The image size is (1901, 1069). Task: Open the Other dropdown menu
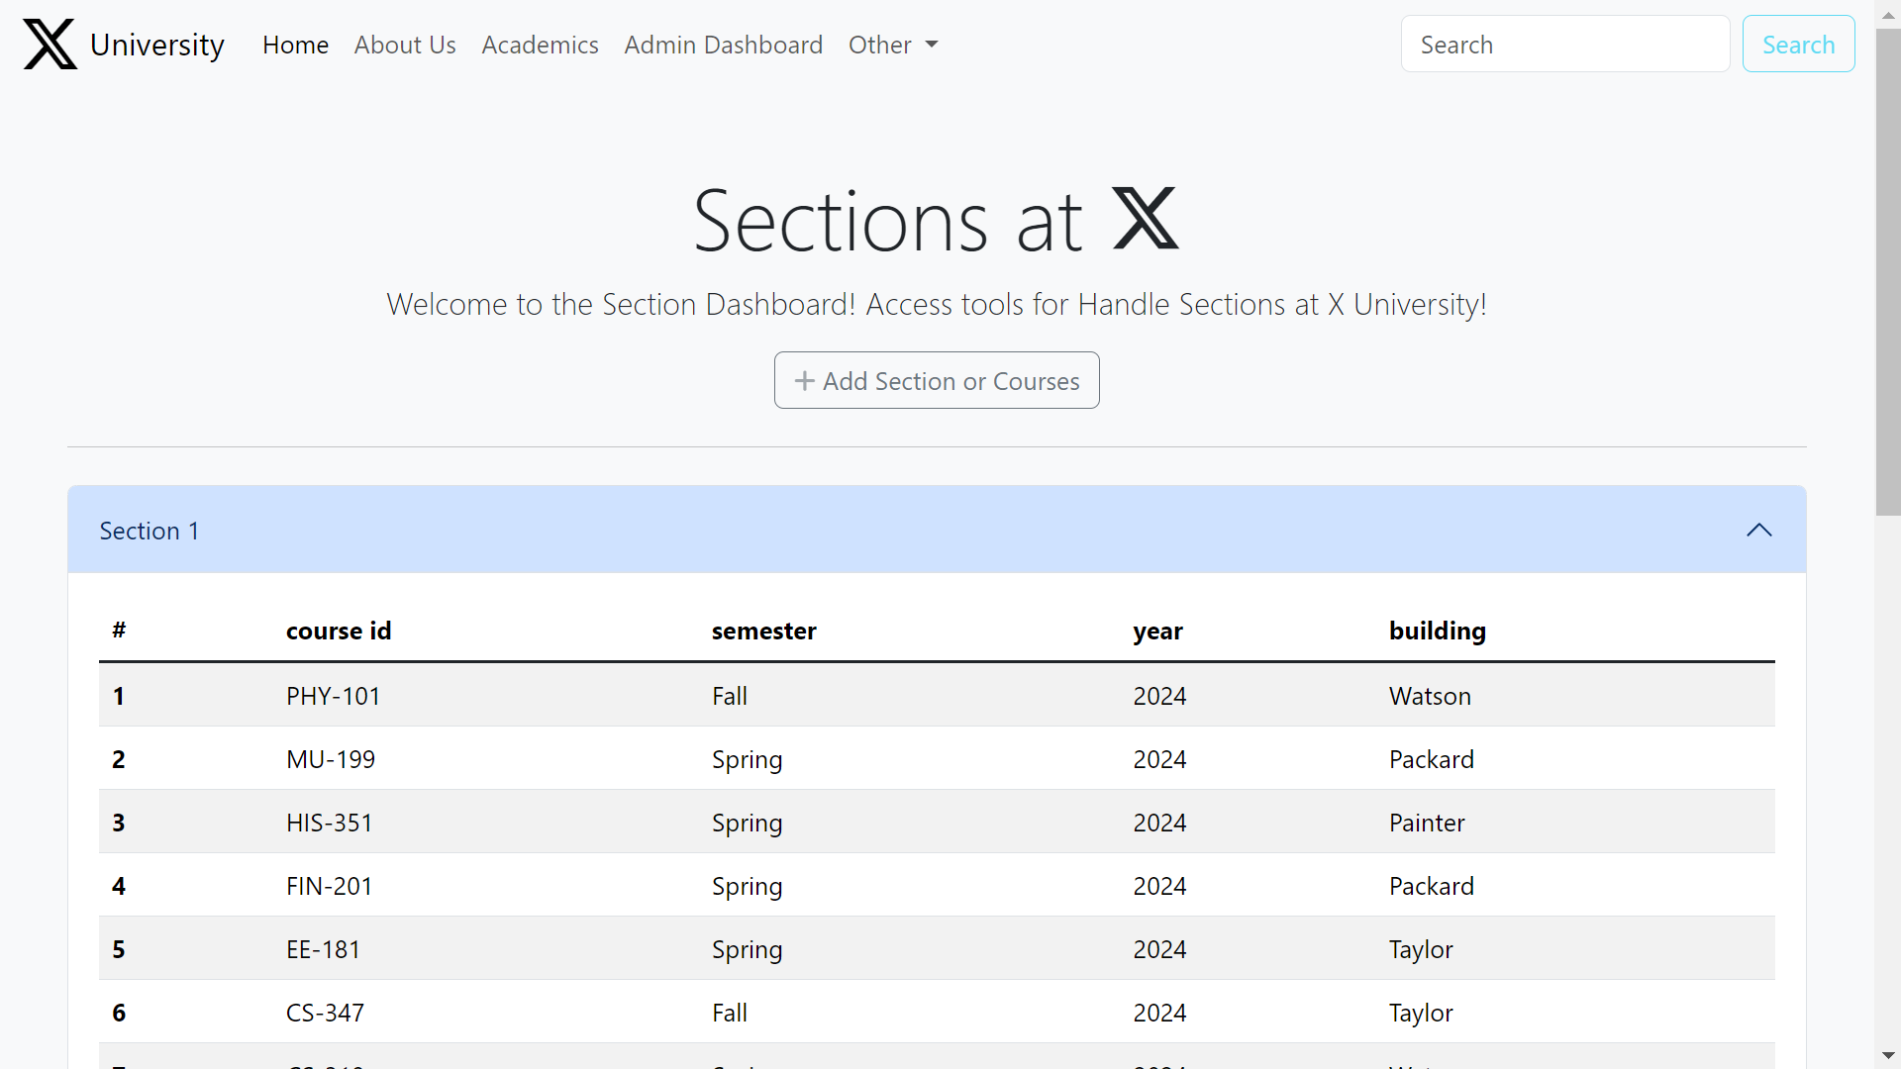point(892,44)
